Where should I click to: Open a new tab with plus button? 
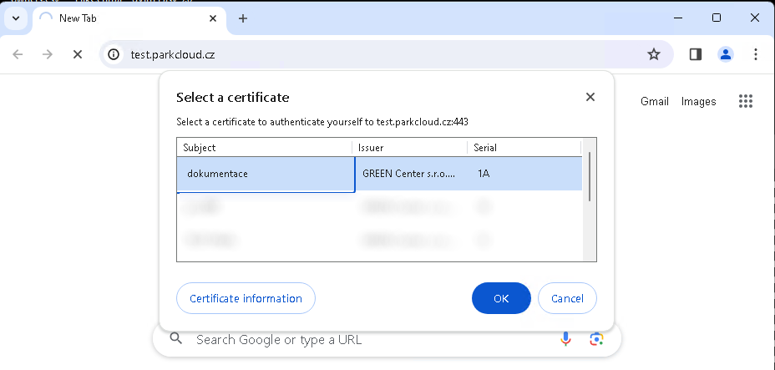pos(243,18)
